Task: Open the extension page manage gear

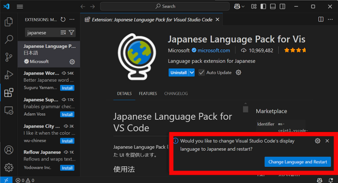Action: pyautogui.click(x=238, y=73)
